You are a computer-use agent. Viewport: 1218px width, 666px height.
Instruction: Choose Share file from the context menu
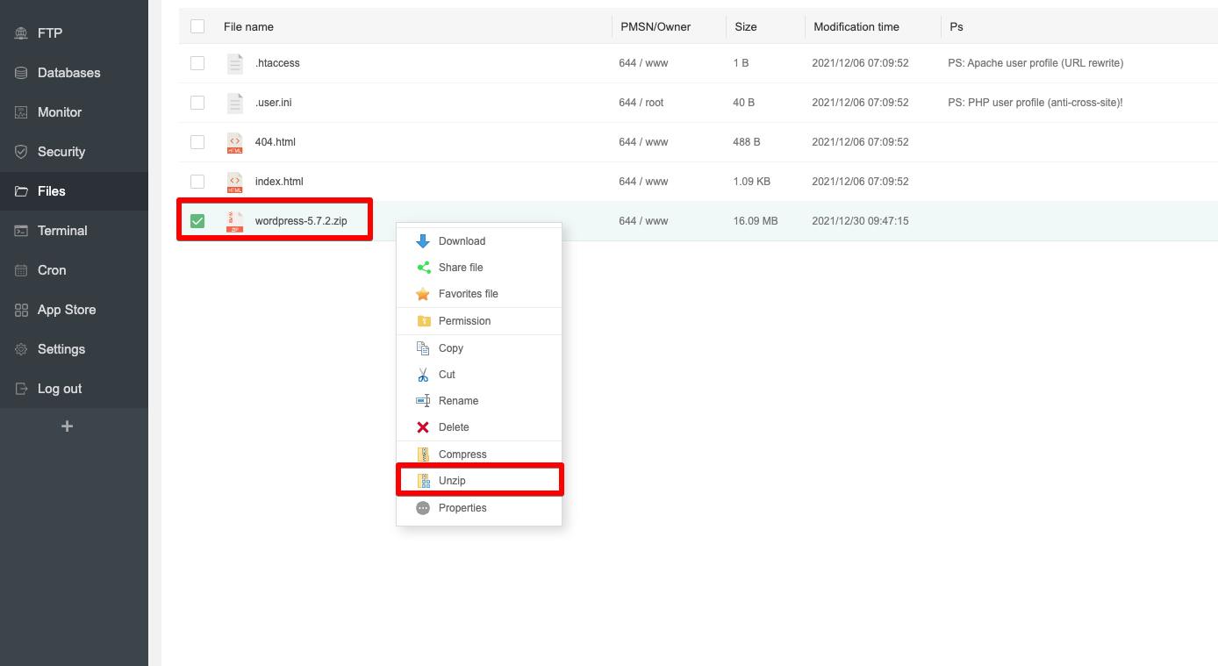pos(479,268)
